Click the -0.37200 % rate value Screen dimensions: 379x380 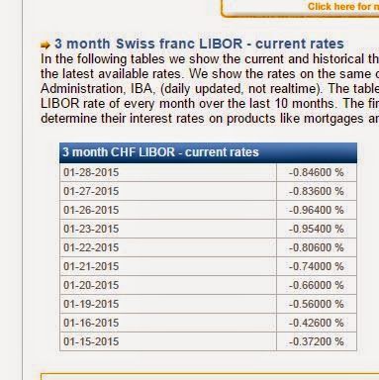pos(317,341)
